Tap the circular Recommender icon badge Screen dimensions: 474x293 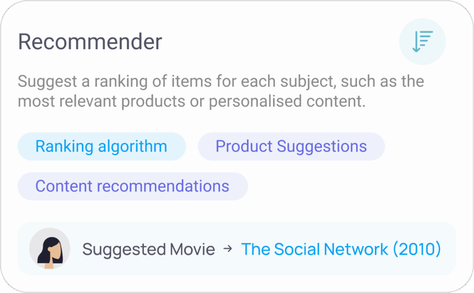422,42
